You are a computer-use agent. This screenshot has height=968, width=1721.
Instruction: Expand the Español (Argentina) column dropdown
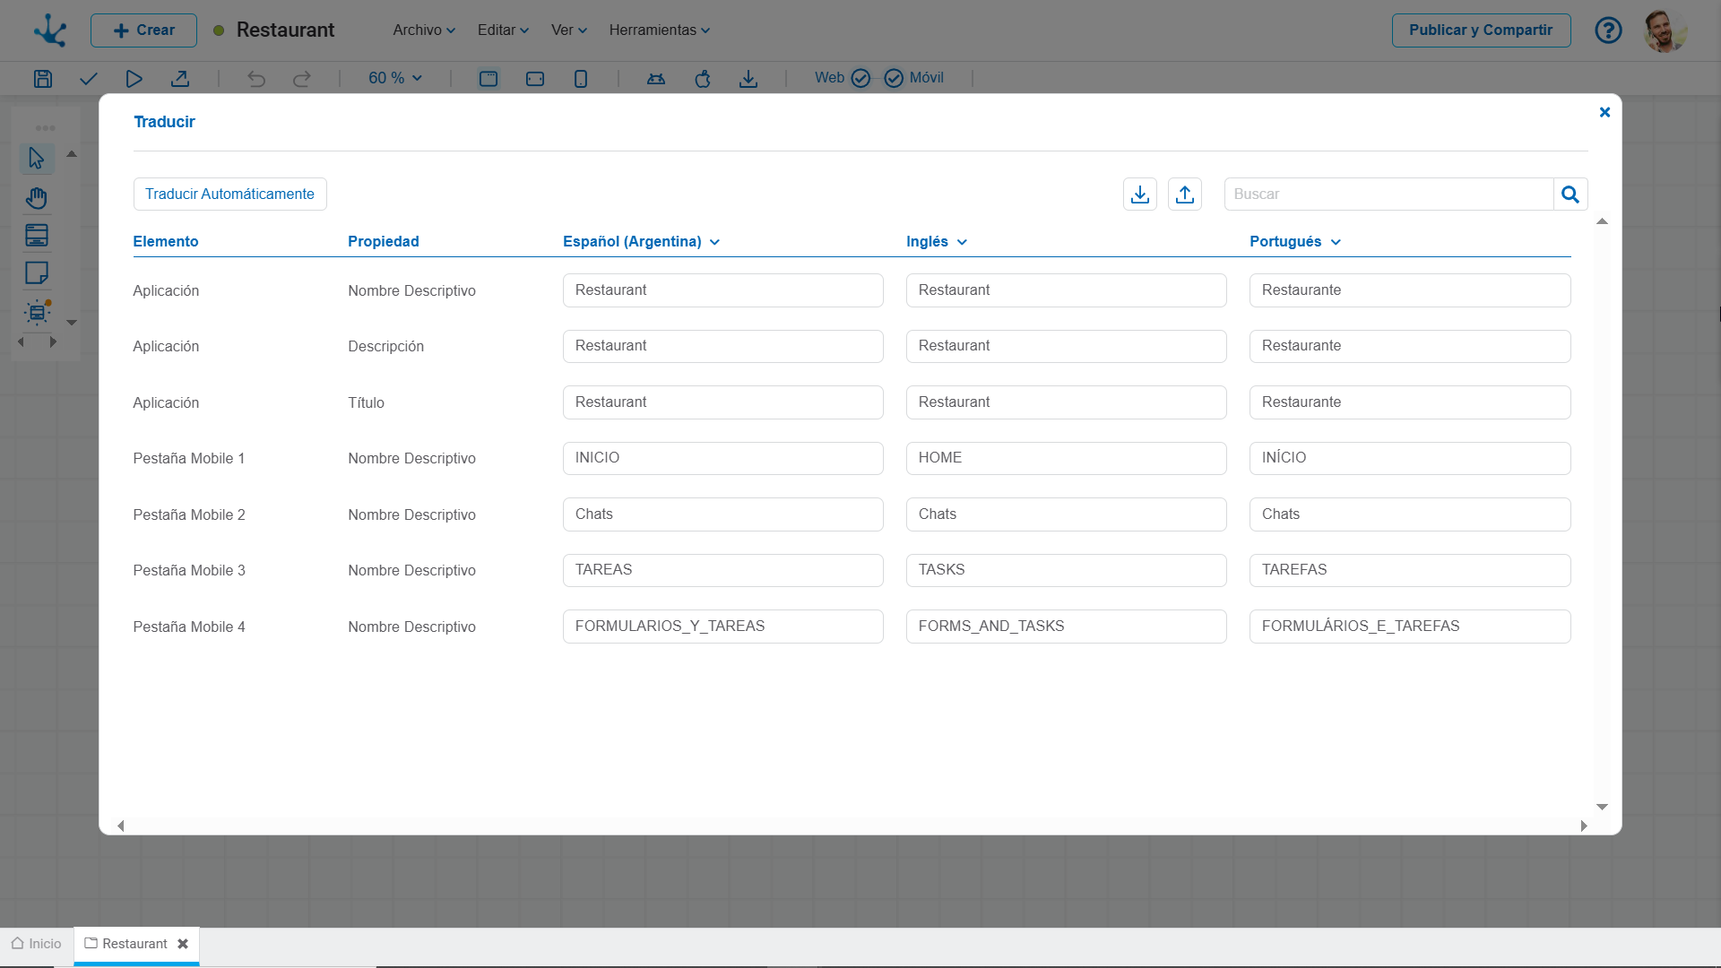[714, 242]
